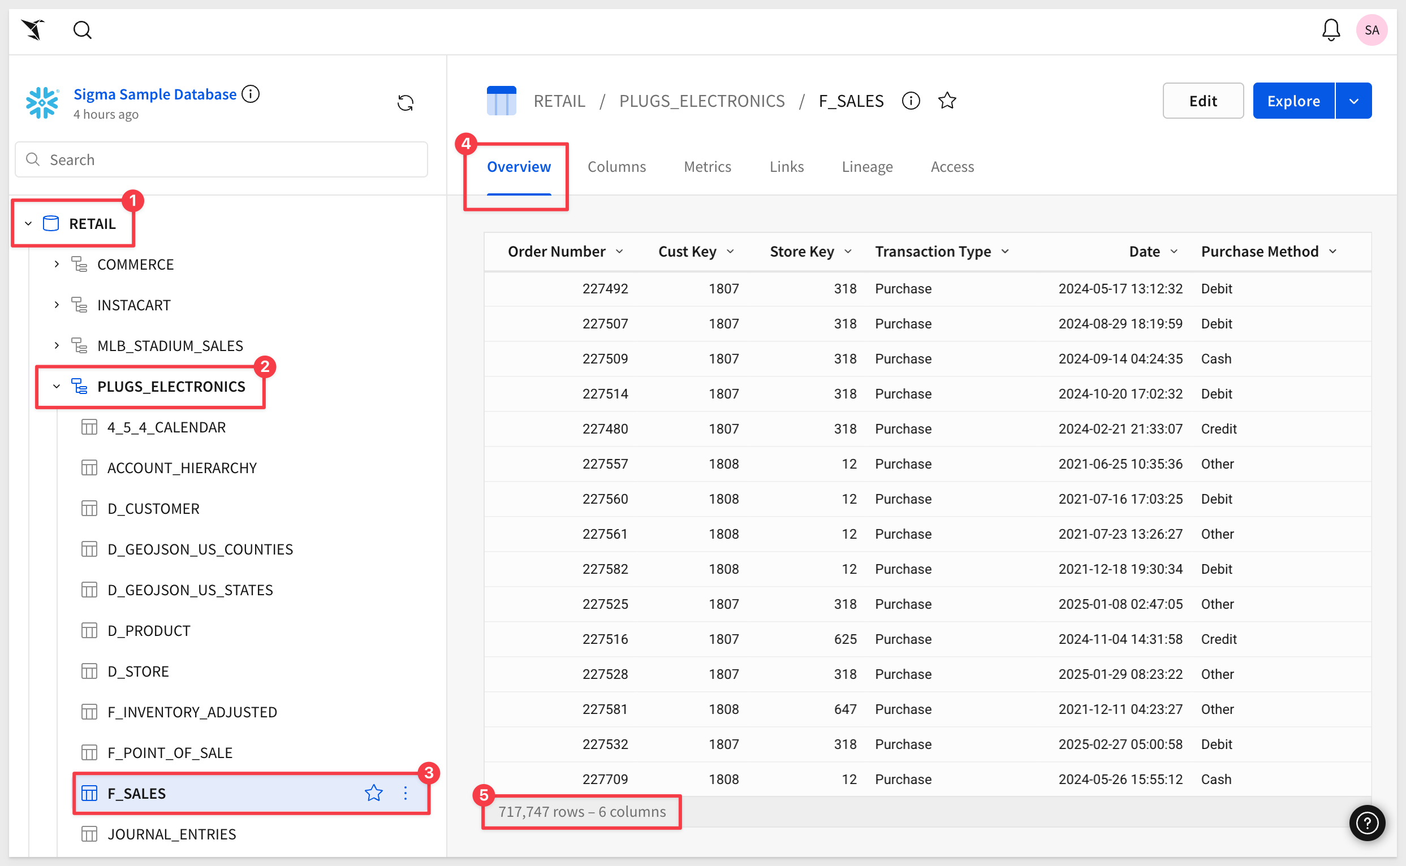Select D_GEOJSON_US_COUNTIES table

200,549
